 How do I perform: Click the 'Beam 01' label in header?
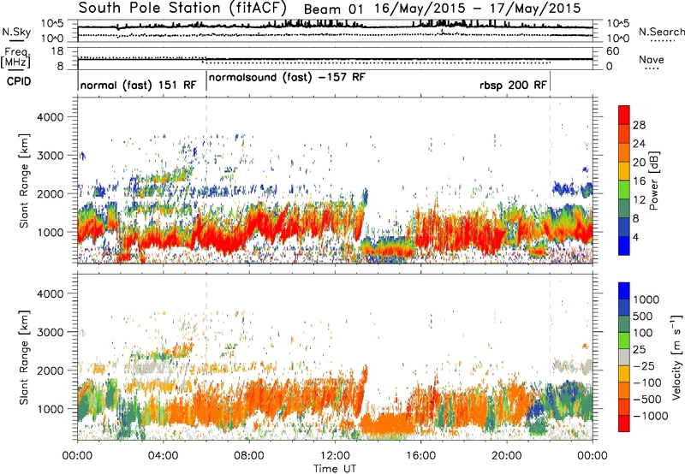tap(333, 9)
